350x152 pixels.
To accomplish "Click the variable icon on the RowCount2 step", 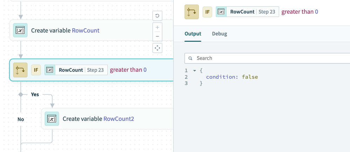I will [x=52, y=119].
